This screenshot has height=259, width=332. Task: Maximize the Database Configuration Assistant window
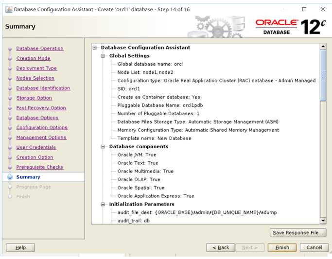304,9
